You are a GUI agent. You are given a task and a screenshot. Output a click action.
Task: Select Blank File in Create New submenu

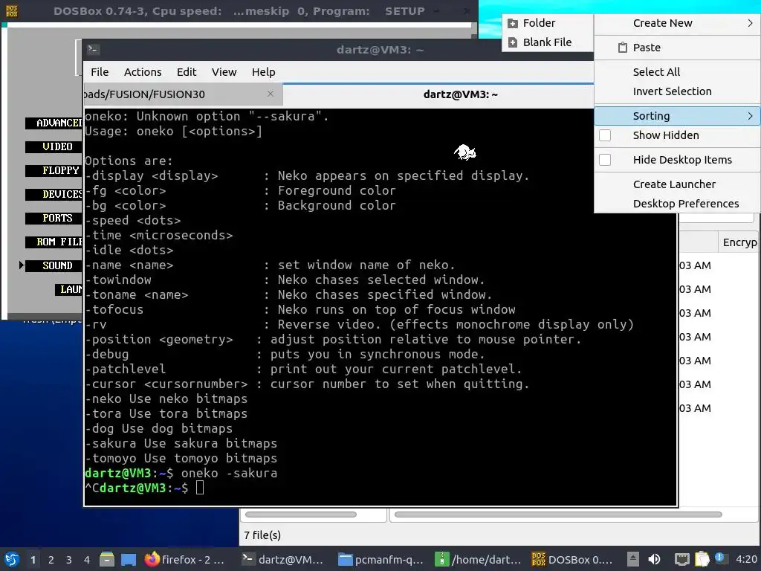coord(547,42)
